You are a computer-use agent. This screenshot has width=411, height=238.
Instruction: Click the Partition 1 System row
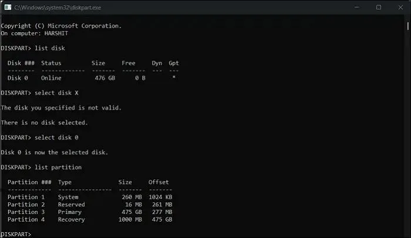89,197
